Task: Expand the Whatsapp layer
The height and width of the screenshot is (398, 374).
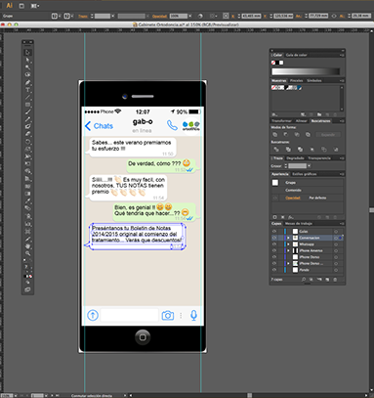Action: click(288, 244)
